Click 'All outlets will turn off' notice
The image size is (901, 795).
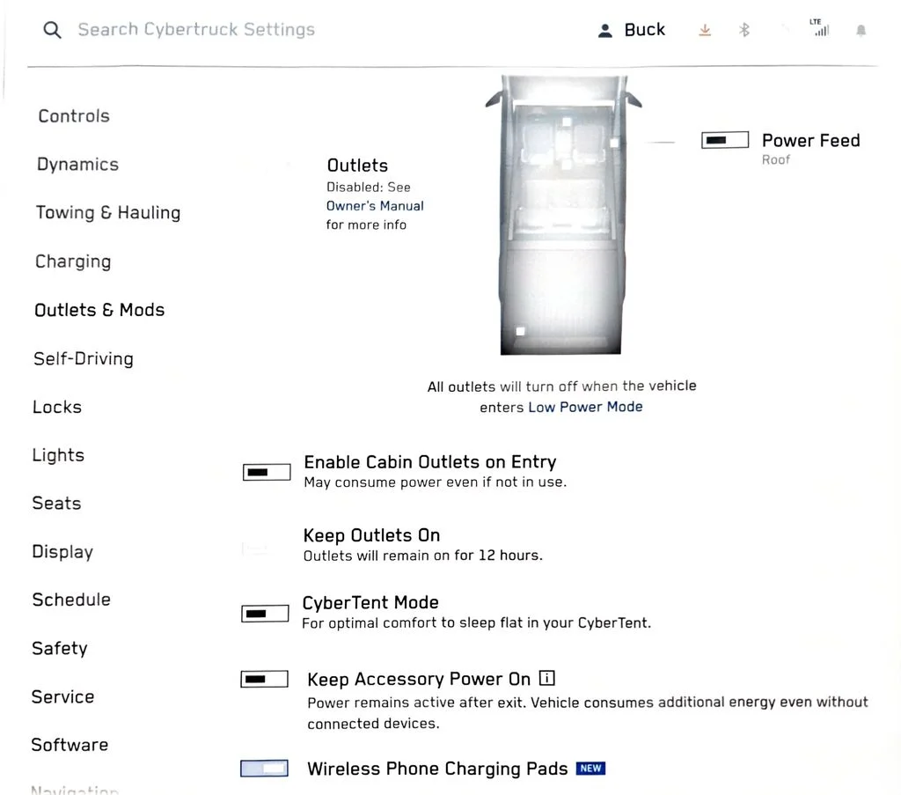tap(562, 396)
